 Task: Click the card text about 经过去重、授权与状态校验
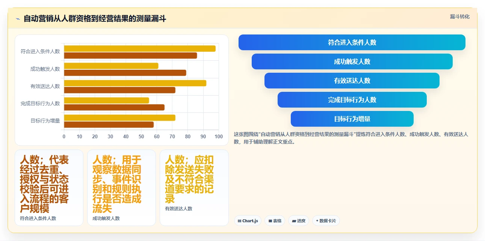[x=44, y=184]
